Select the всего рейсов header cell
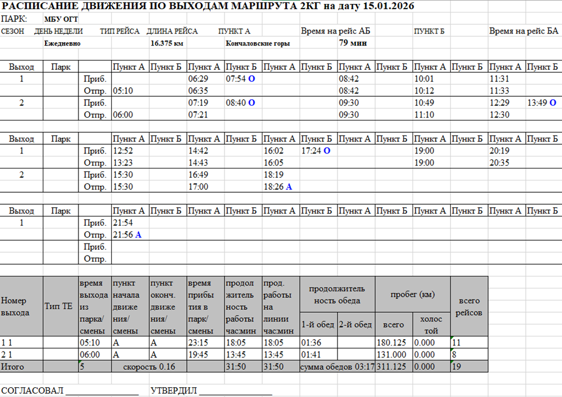562x397 pixels. pyautogui.click(x=469, y=306)
